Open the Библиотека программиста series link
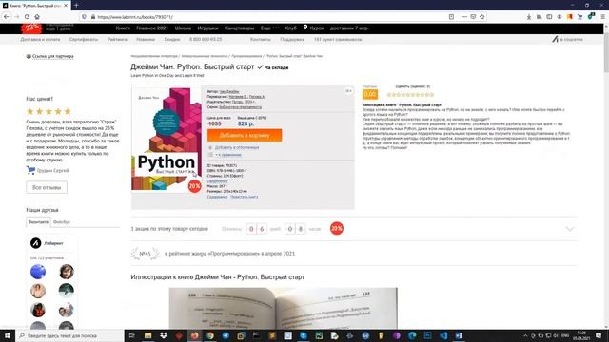The image size is (609, 342). pyautogui.click(x=240, y=106)
